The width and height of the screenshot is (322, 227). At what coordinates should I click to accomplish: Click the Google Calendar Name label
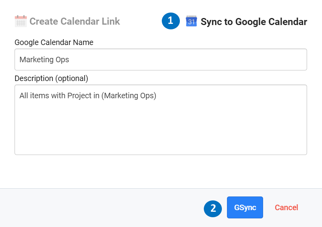pyautogui.click(x=54, y=42)
